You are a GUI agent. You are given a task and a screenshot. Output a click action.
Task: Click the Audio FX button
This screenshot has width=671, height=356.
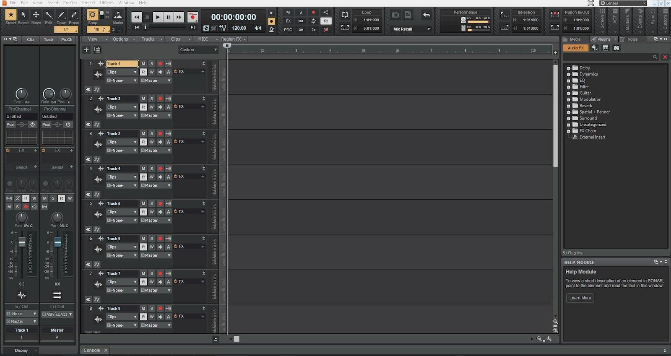tap(575, 48)
